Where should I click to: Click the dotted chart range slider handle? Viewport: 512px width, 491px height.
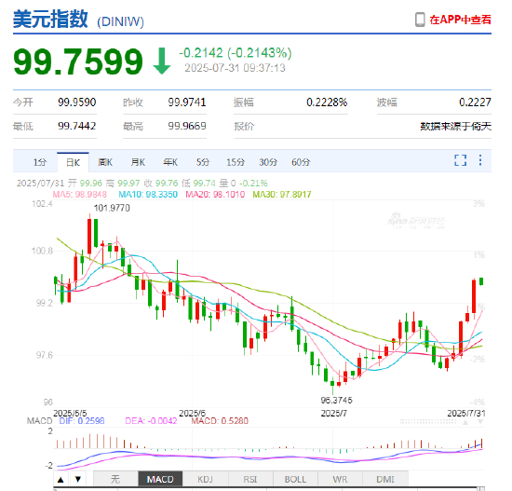pyautogui.click(x=428, y=422)
